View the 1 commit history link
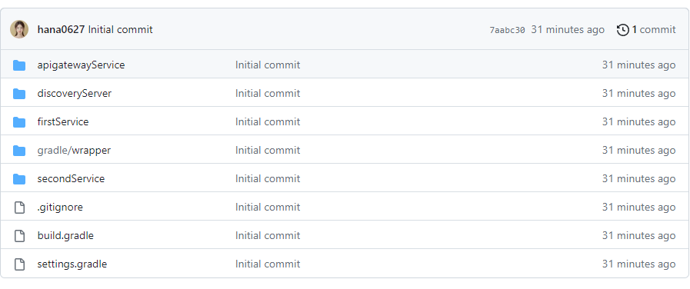690x289 pixels. click(x=654, y=29)
